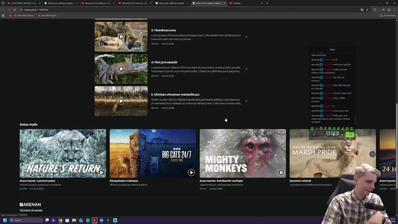Play episode 3 Yksinäinen emo thumbnail
Screen dimensions: 398x224
pyautogui.click(x=121, y=37)
